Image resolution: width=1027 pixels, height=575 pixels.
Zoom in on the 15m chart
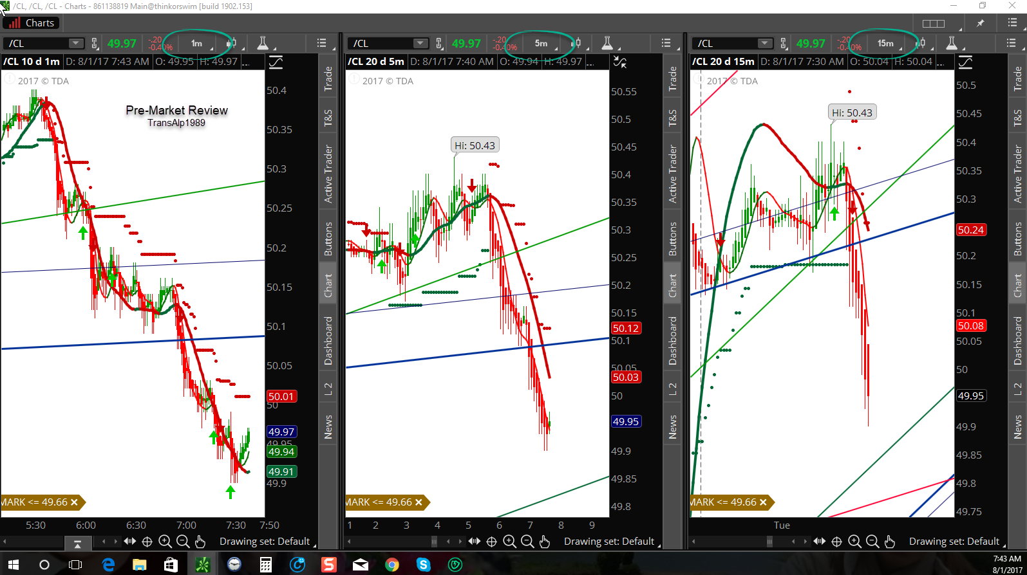(854, 542)
